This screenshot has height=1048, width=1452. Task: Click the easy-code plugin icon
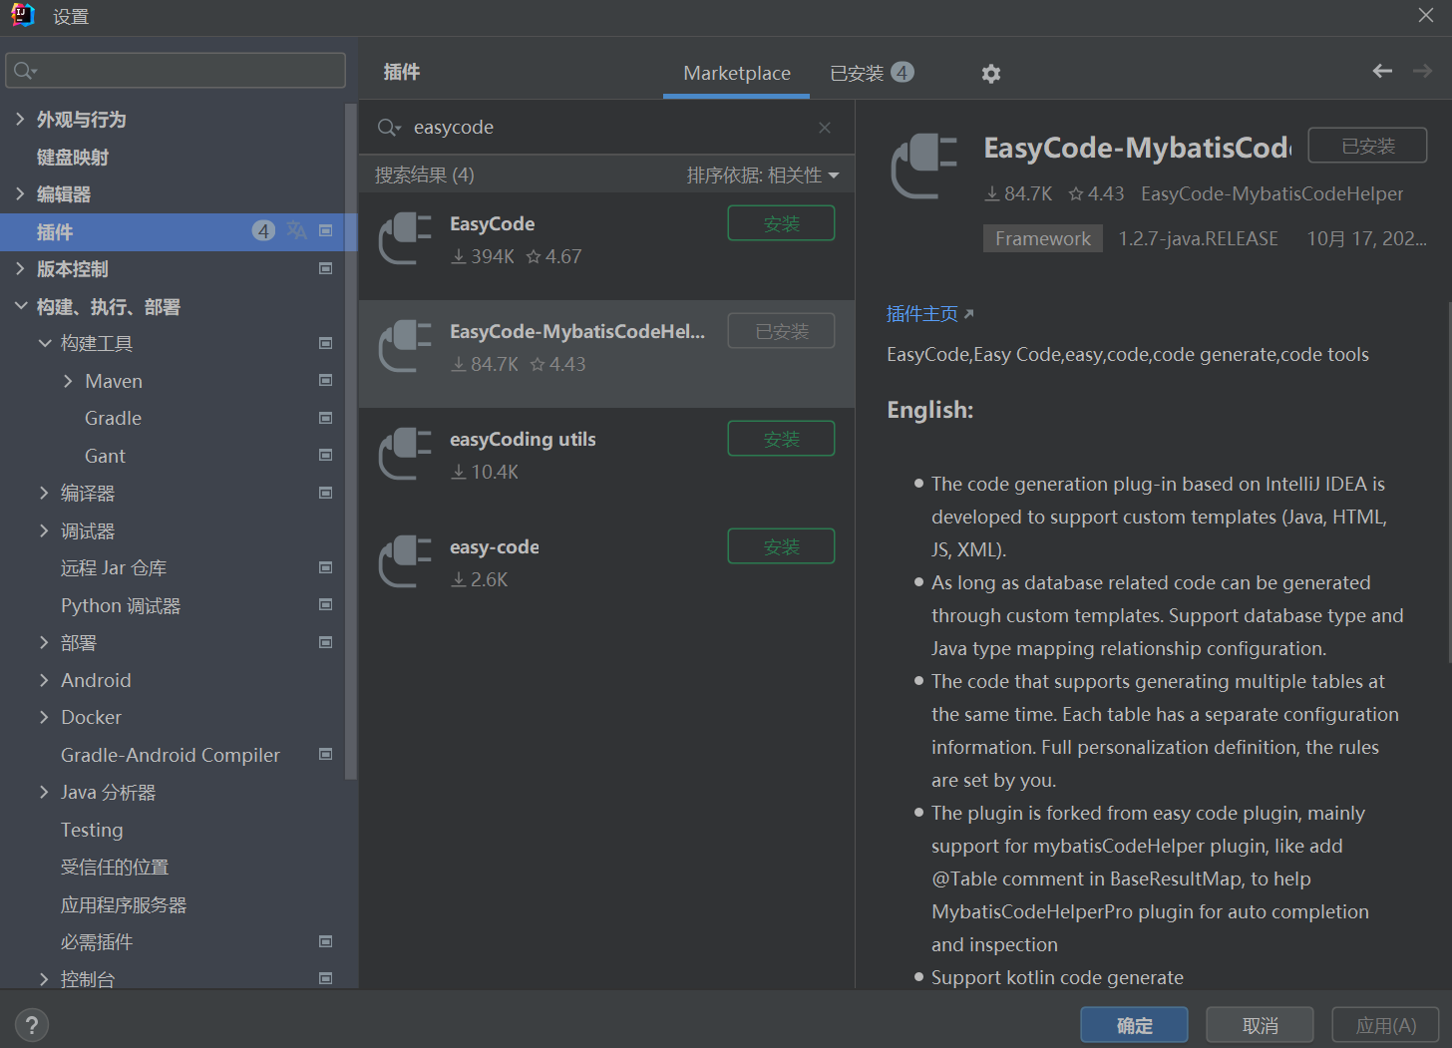(406, 562)
